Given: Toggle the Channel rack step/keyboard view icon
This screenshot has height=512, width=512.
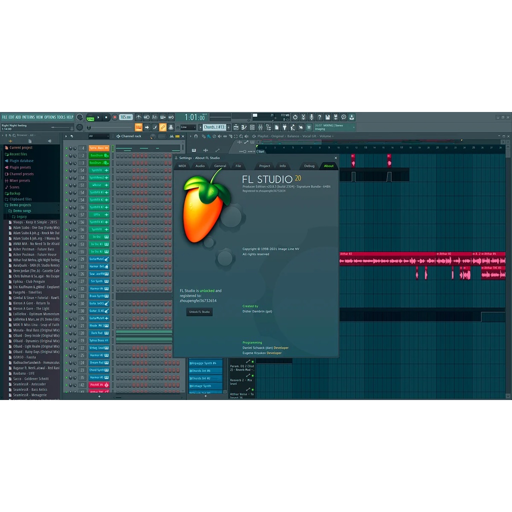Looking at the screenshot, I should tap(177, 136).
